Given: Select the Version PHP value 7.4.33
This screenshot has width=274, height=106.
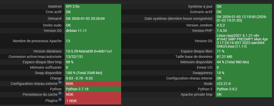Looking at the screenshot, I should [x=222, y=31].
